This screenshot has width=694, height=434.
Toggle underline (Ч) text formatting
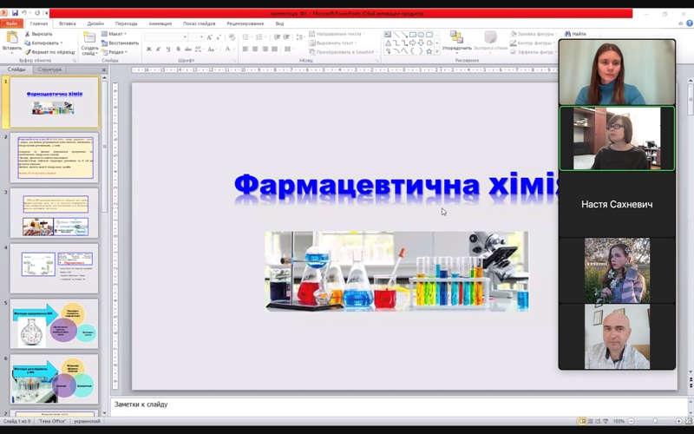coord(170,49)
